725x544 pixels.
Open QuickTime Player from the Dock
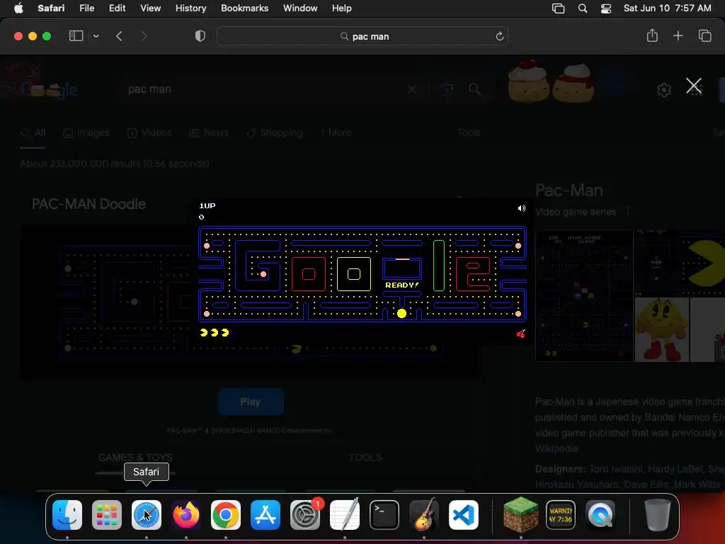point(600,514)
